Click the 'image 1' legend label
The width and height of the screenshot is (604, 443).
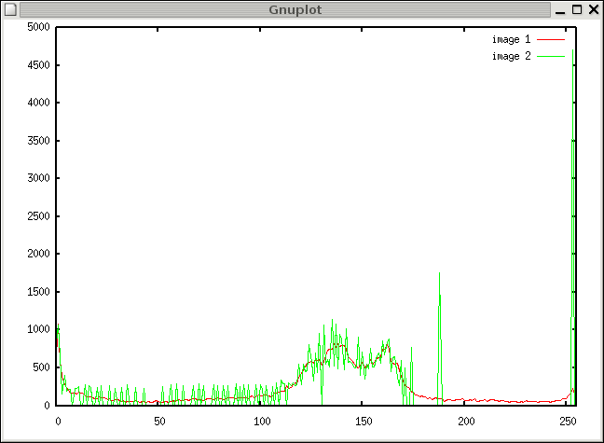pyautogui.click(x=511, y=39)
